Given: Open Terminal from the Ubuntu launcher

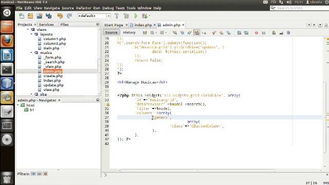Looking at the screenshot, I should (7, 69).
